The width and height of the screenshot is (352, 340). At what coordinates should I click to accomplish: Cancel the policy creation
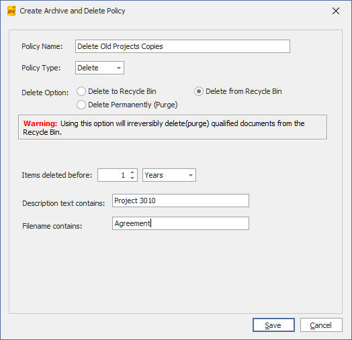pyautogui.click(x=321, y=325)
